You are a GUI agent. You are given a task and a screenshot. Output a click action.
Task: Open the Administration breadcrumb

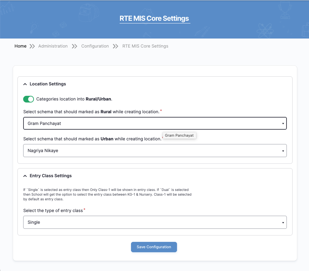point(53,46)
